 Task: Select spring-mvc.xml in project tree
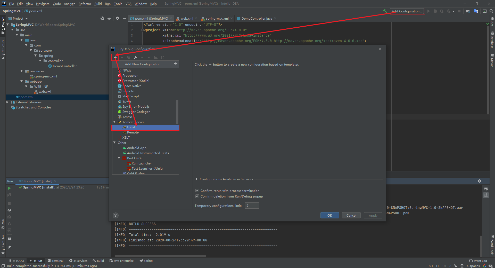tap(45, 76)
